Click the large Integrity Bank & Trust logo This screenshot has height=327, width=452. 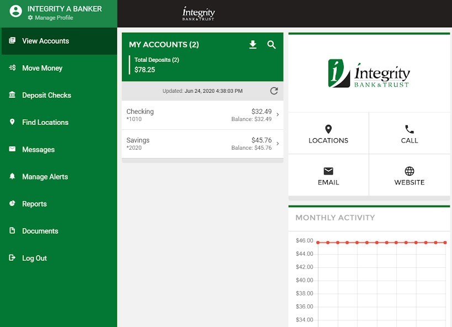pyautogui.click(x=369, y=73)
